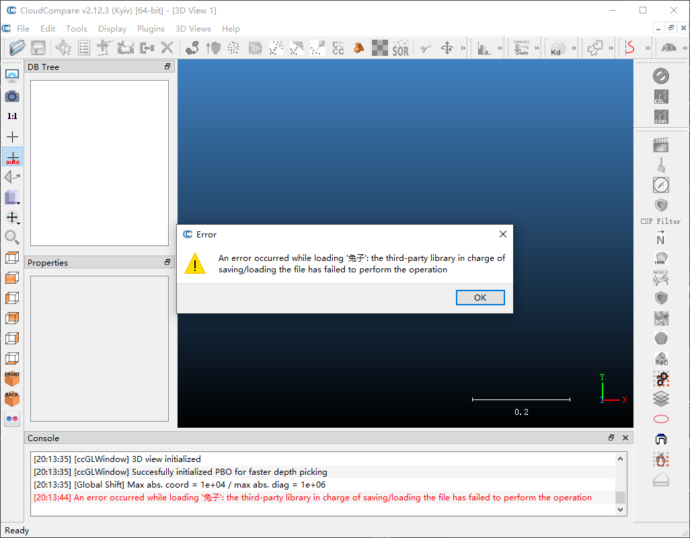Expand overflow chevron after Canupo icon
Screen dimensions: 690x538
[537, 48]
